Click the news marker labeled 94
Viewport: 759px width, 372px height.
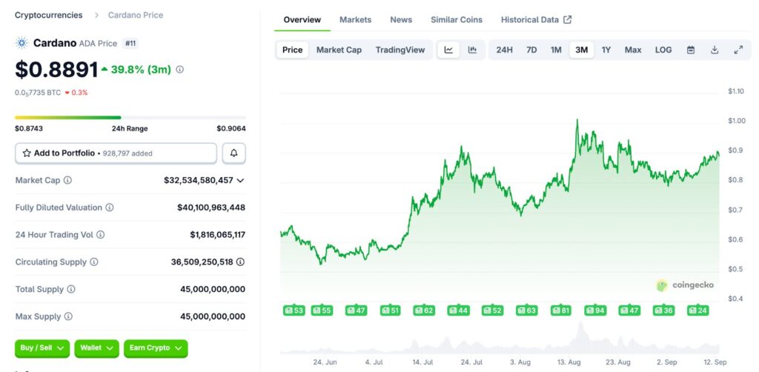(x=594, y=310)
